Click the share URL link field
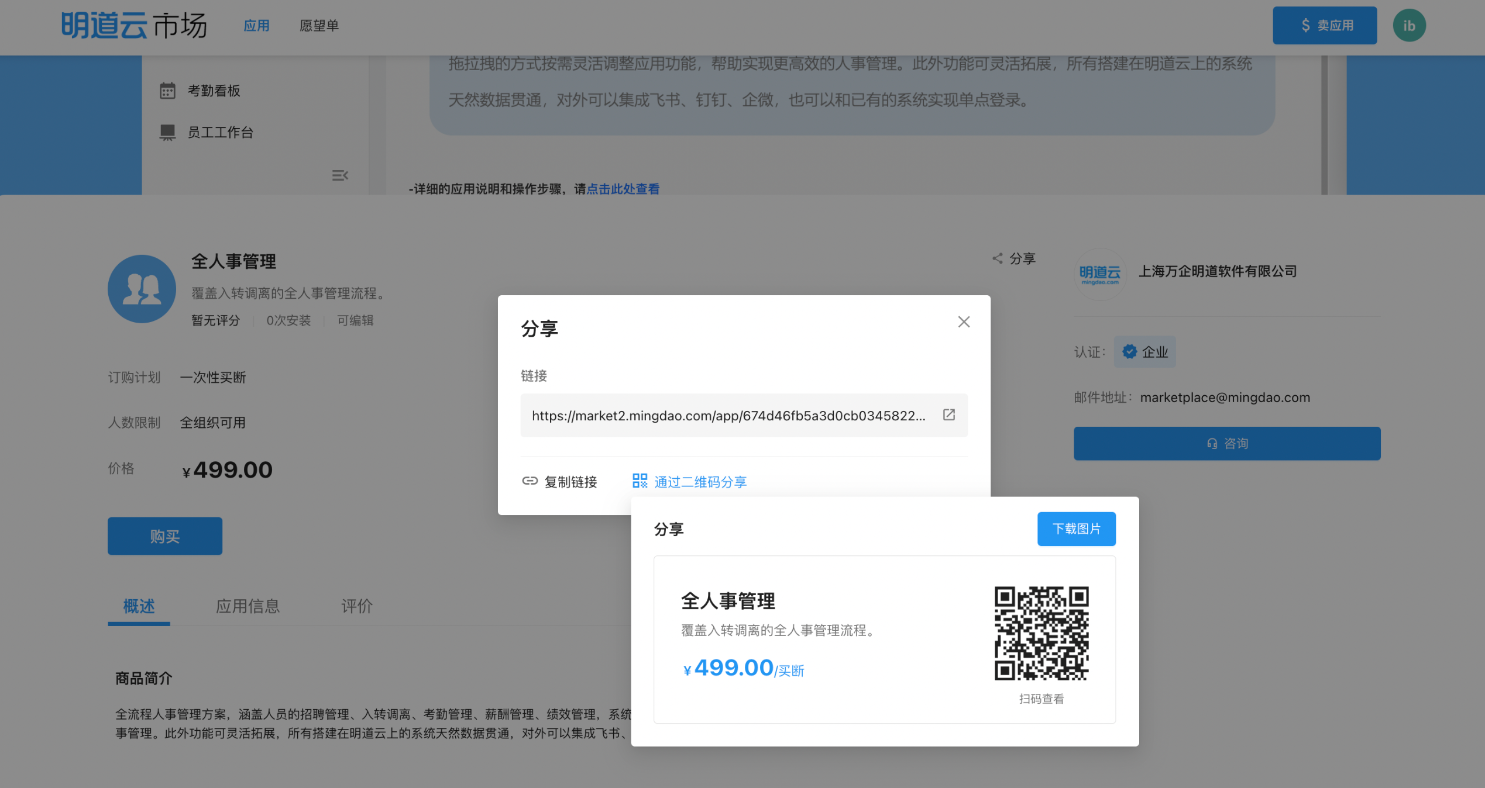The width and height of the screenshot is (1485, 788). point(744,416)
